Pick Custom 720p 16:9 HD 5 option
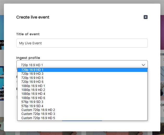The height and width of the screenshot is (135, 164). (82, 118)
